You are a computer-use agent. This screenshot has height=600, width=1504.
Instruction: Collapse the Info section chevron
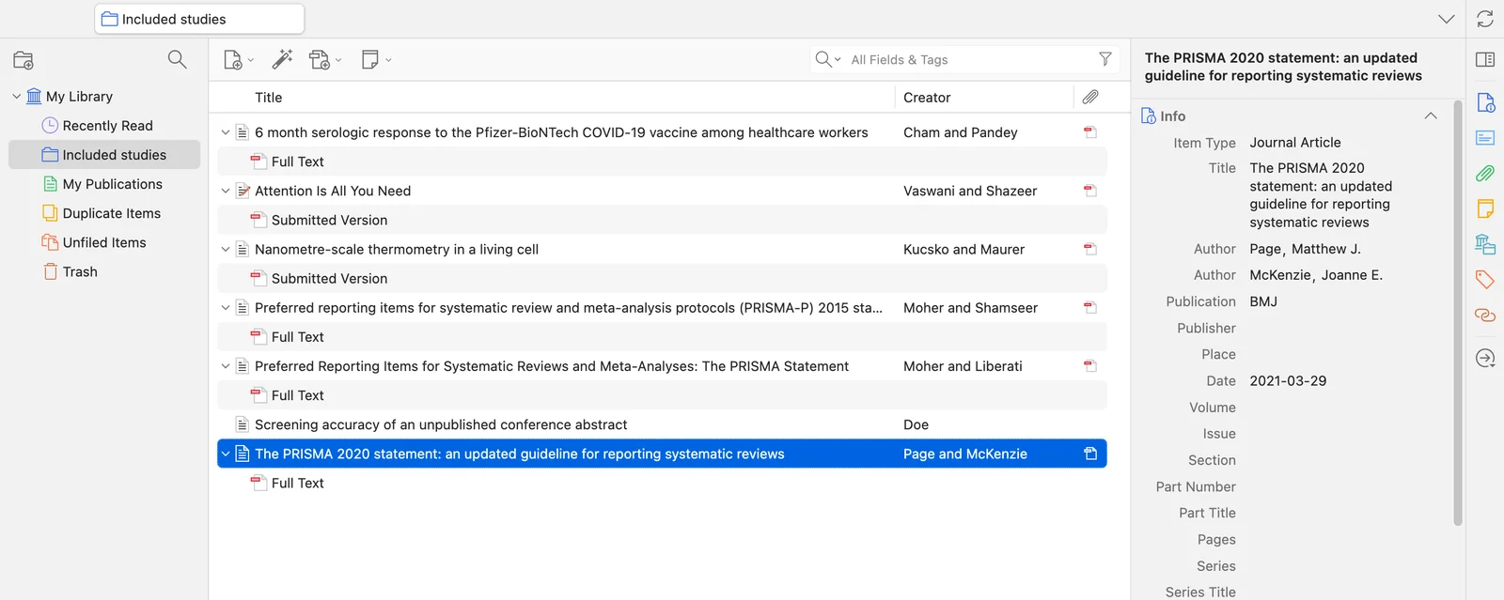(x=1431, y=115)
